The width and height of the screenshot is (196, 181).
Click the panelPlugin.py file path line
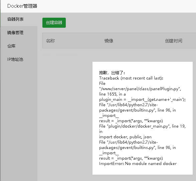pos(140,89)
